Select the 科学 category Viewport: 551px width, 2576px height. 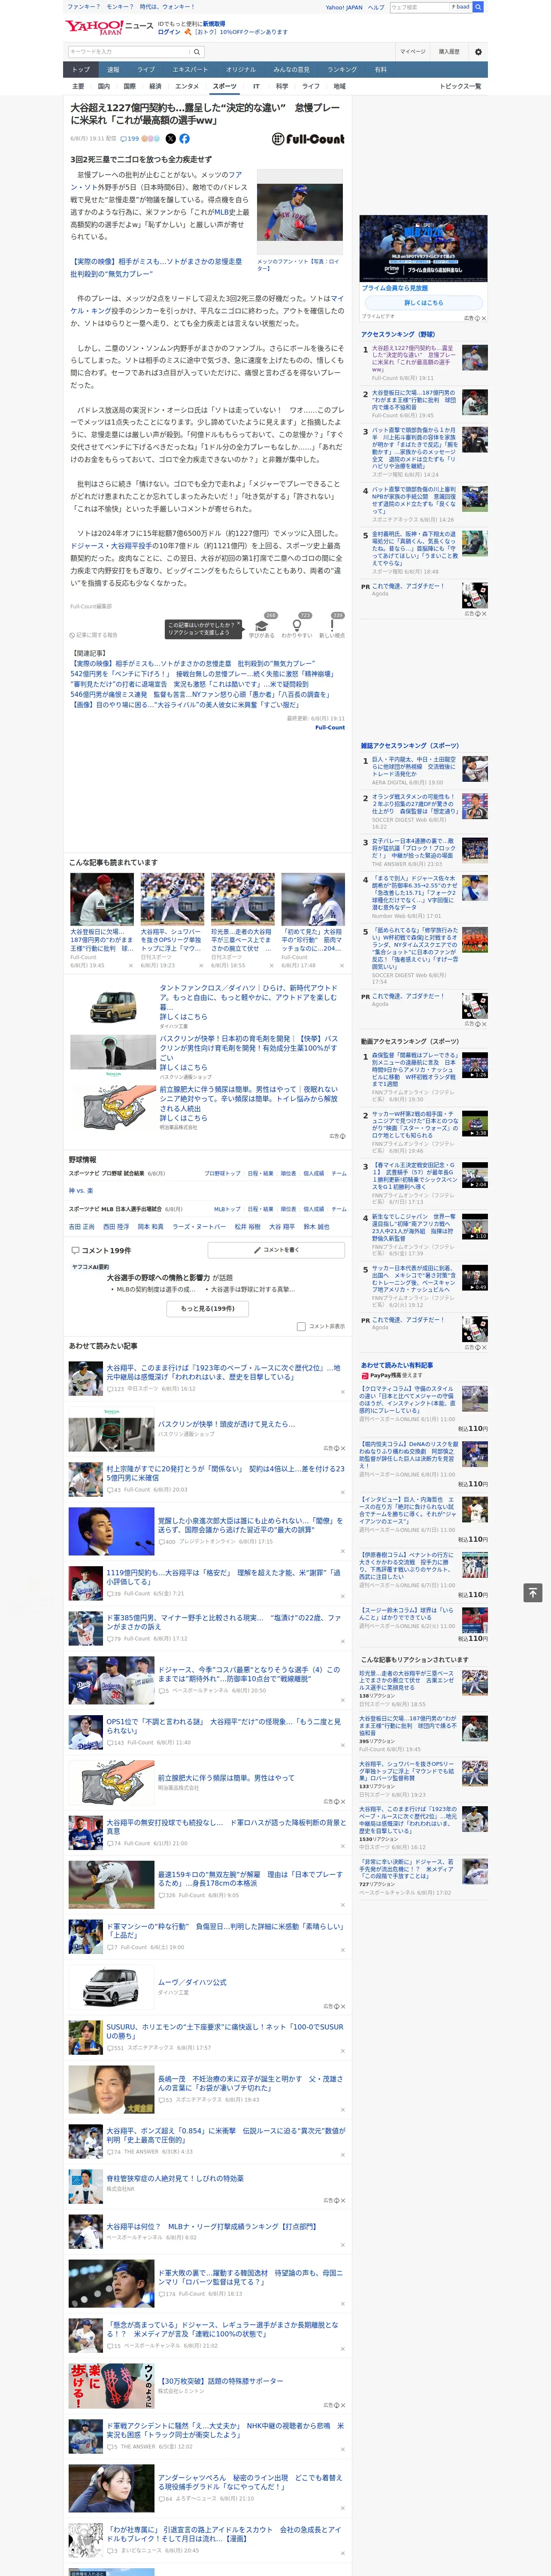point(282,86)
